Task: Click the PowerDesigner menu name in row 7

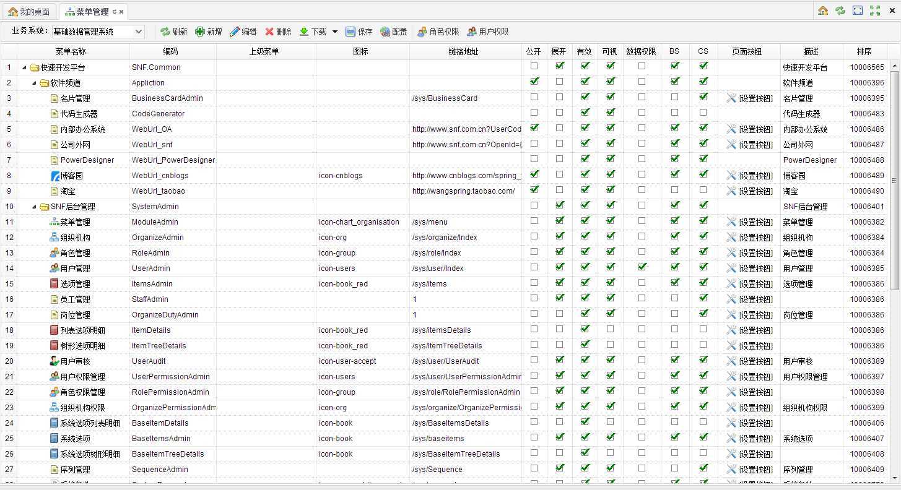Action: [87, 160]
